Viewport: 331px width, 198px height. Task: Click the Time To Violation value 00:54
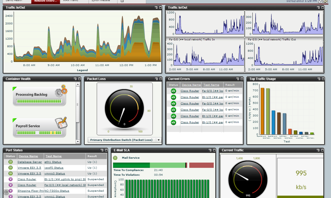[158, 175]
